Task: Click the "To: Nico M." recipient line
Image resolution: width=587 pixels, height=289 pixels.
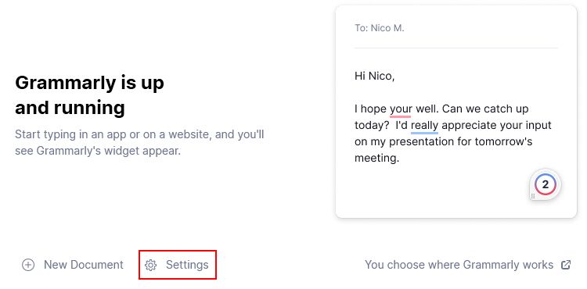Action: (380, 28)
